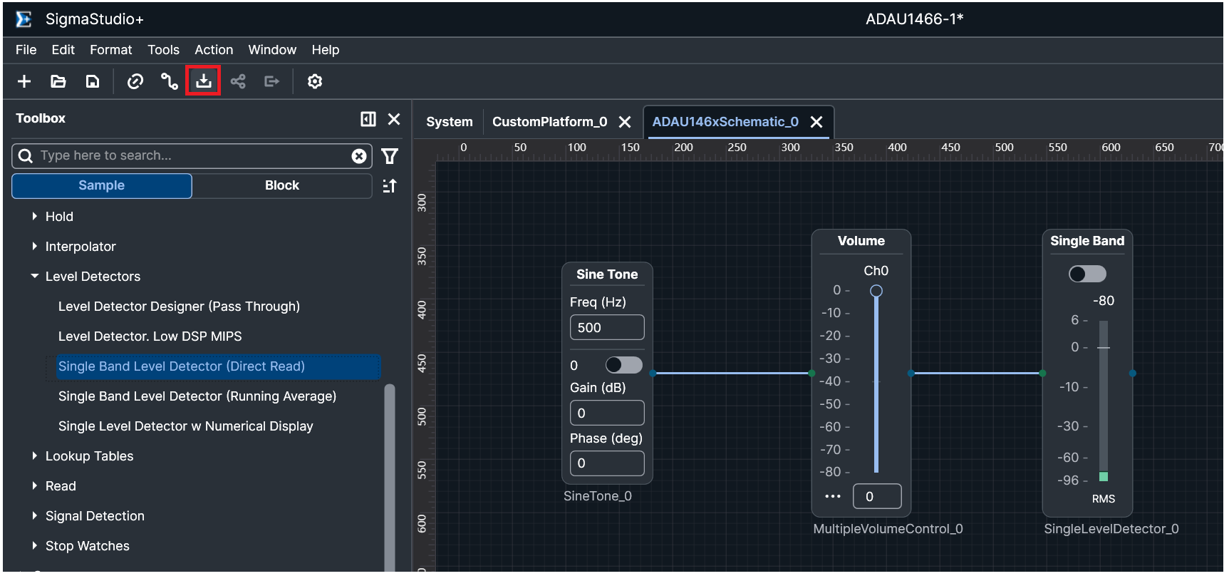This screenshot has width=1229, height=576.
Task: Expand the Stop Watches category
Action: coord(34,545)
